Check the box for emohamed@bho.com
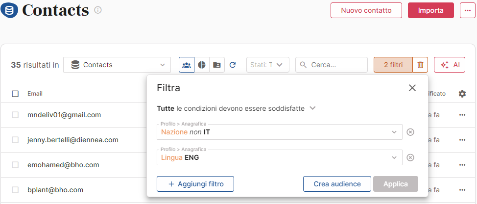 [x=15, y=165]
